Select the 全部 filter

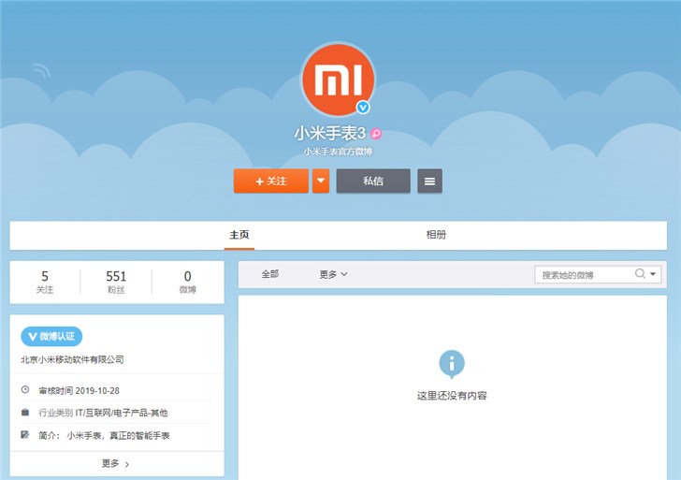point(270,274)
